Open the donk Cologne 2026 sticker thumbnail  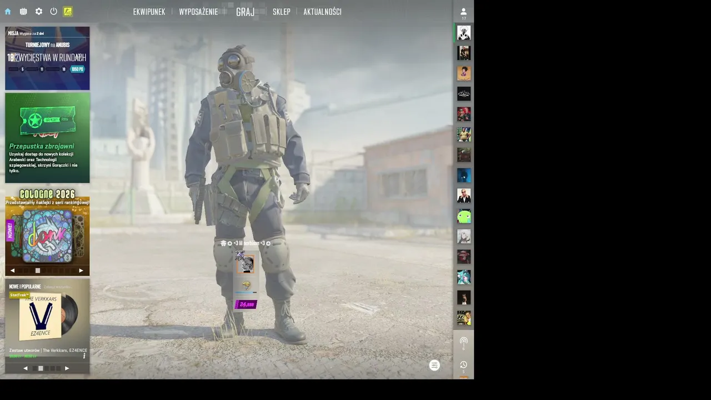click(47, 236)
